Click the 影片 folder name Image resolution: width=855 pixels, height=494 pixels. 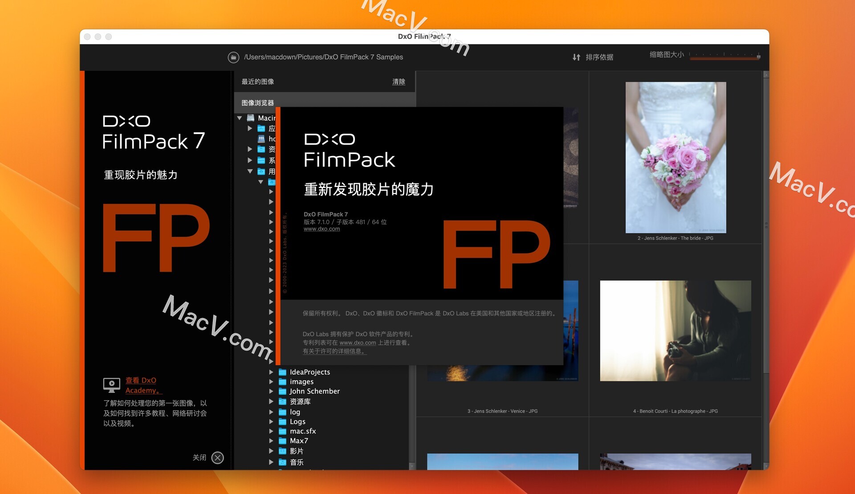(297, 451)
